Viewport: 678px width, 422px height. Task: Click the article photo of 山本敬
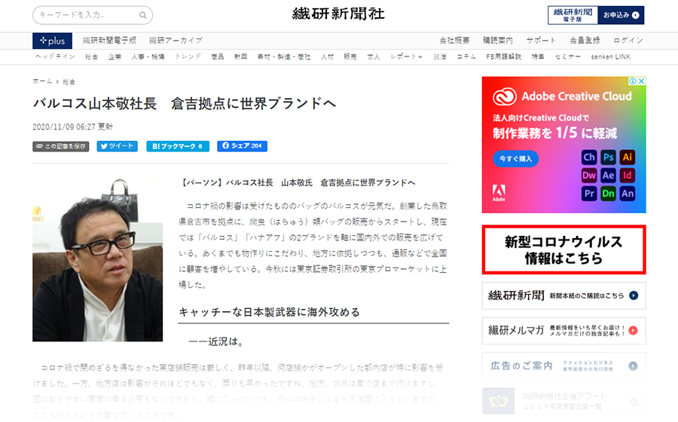98,259
